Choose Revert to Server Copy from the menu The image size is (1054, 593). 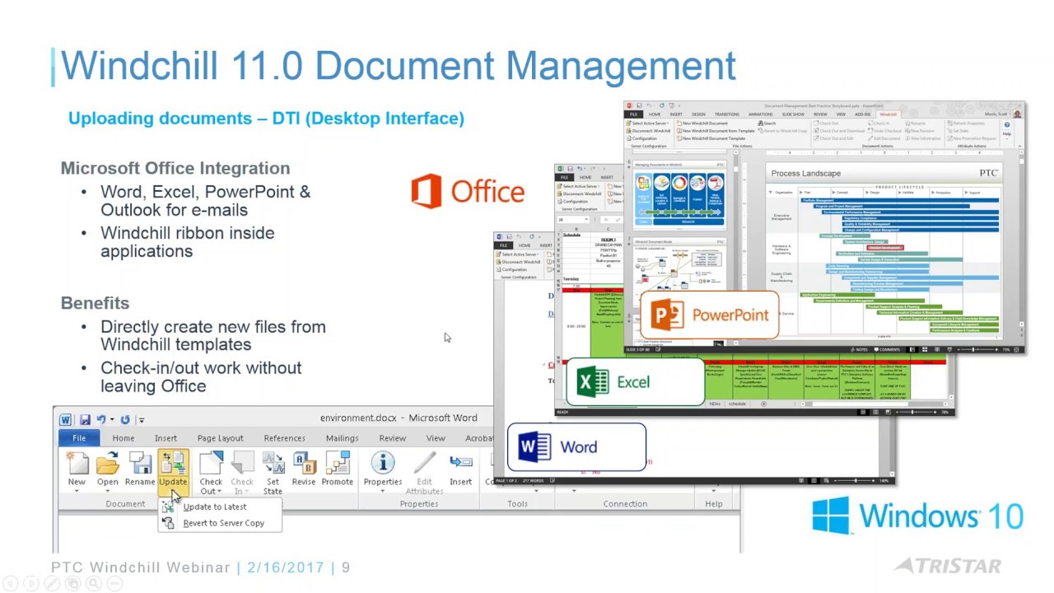(223, 523)
